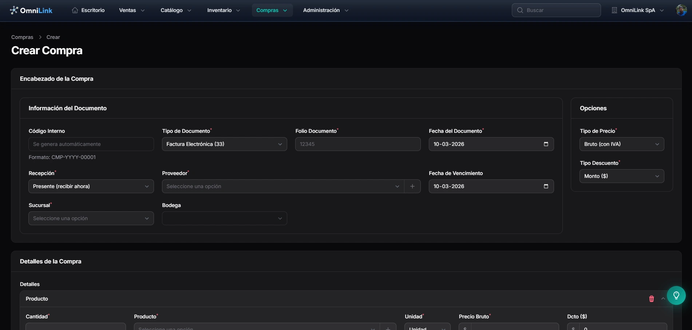Add new Proveedor with plus icon
Image resolution: width=692 pixels, height=330 pixels.
click(412, 186)
